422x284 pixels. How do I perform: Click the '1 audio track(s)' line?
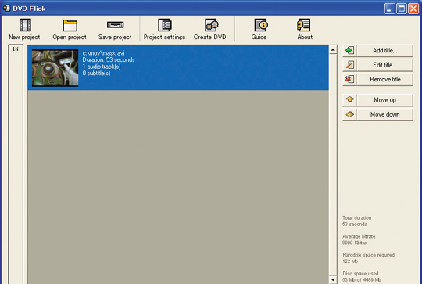coord(102,67)
